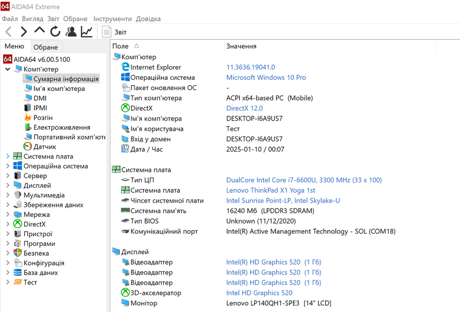The height and width of the screenshot is (312, 460).
Task: Open the DirectX 12.0 link
Action: click(x=244, y=108)
